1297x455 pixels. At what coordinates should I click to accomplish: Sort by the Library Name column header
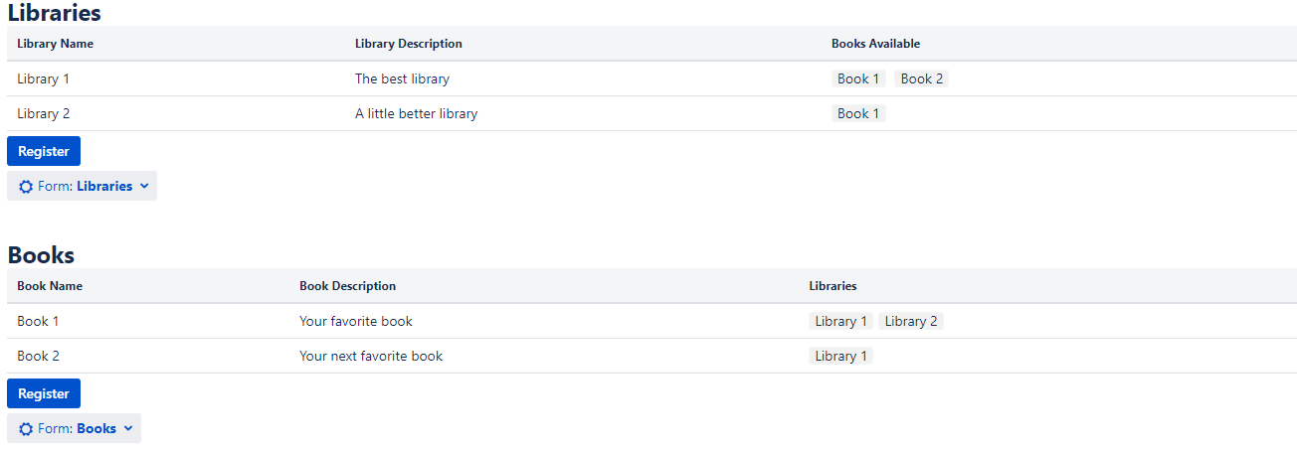coord(56,44)
